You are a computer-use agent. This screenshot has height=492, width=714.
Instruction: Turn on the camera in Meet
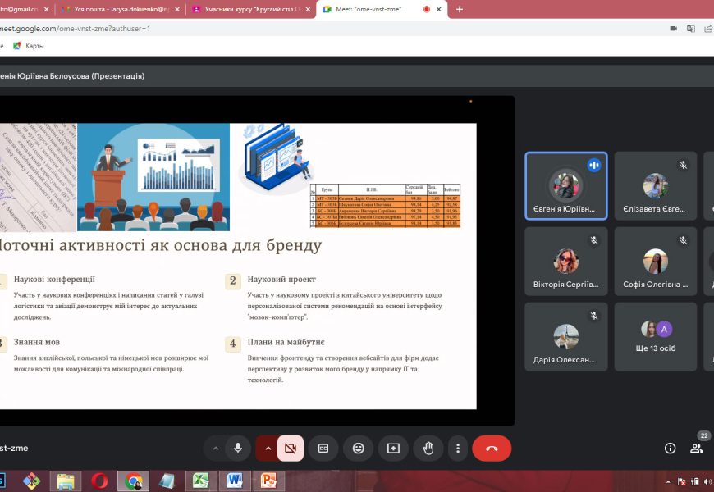[x=291, y=449]
